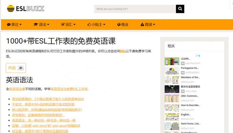Open the 解决方法显而易见 Hero Wars ad

(190, 86)
